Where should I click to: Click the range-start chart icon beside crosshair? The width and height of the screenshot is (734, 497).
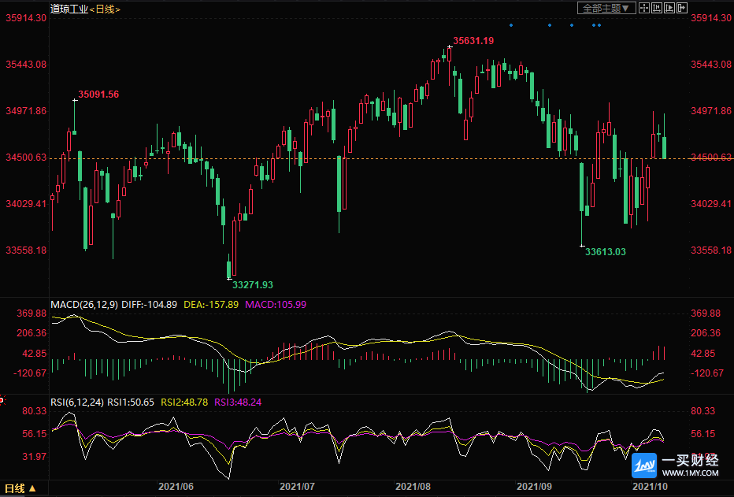[x=657, y=8]
